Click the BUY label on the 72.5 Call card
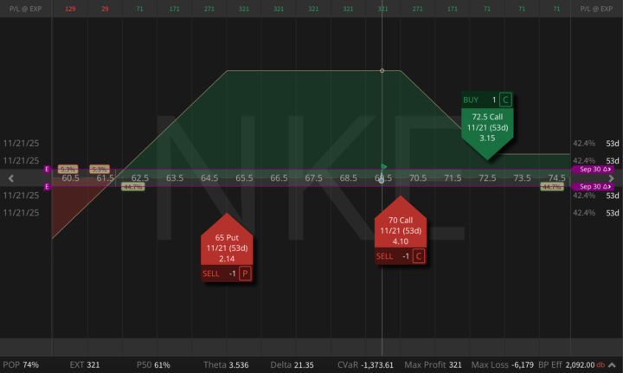The image size is (623, 373). 471,100
